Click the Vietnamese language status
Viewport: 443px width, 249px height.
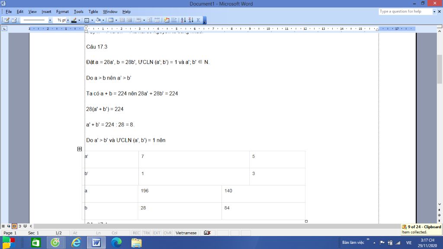click(186, 233)
